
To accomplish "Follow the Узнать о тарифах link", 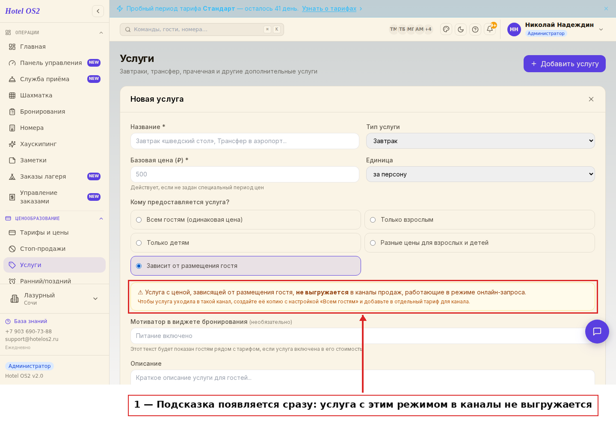I will point(329,9).
